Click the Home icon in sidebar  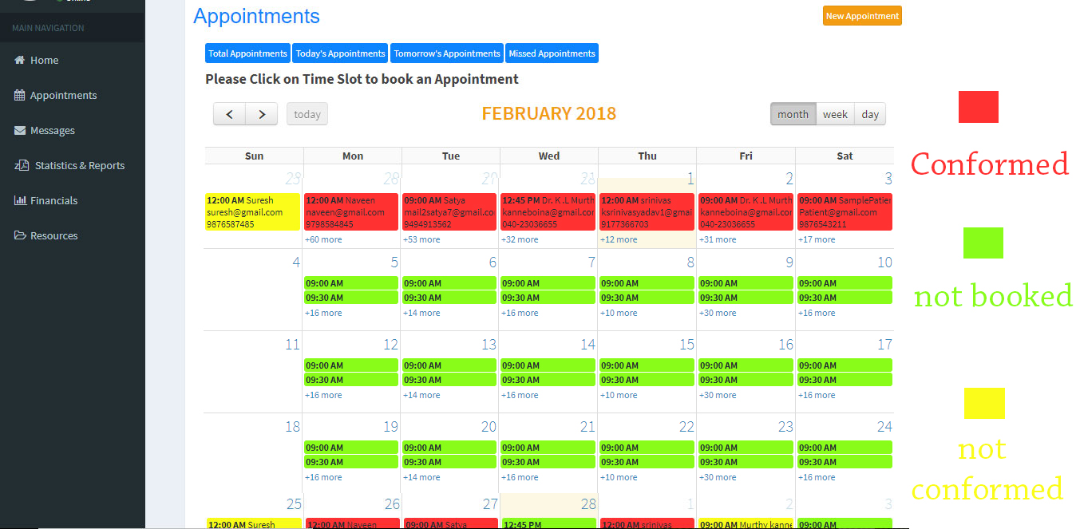(x=20, y=60)
